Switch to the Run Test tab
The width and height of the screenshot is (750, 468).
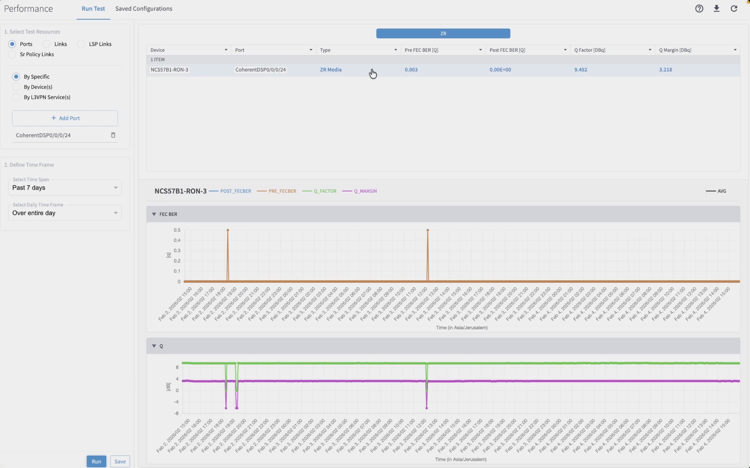point(93,9)
